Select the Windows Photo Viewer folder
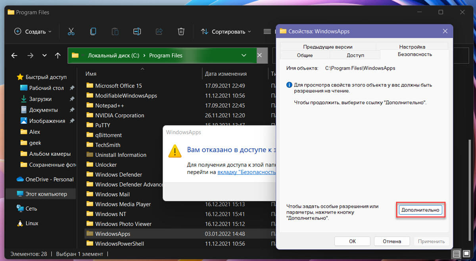Image resolution: width=476 pixels, height=261 pixels. [119, 224]
